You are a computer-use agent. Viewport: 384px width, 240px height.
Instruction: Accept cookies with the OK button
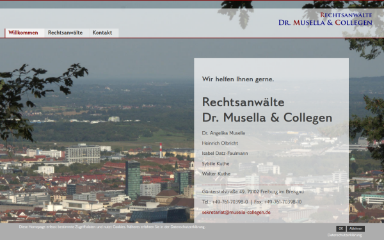point(340,228)
